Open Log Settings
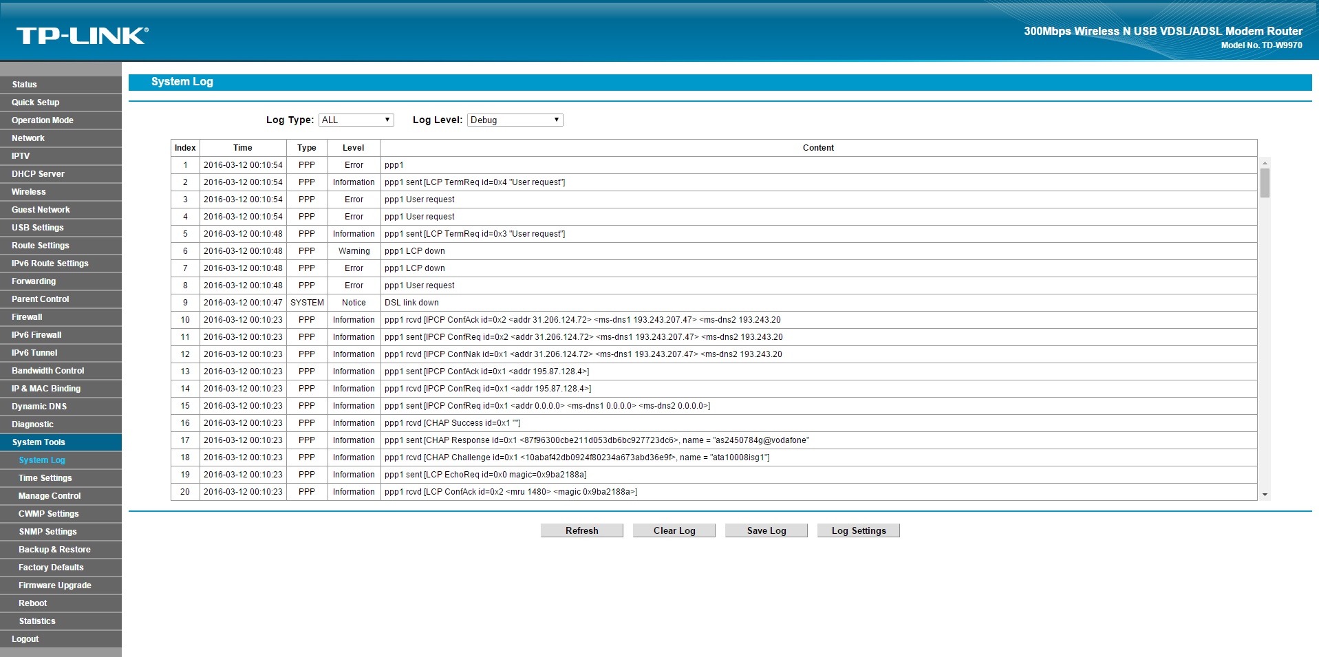Image resolution: width=1319 pixels, height=657 pixels. 859,530
